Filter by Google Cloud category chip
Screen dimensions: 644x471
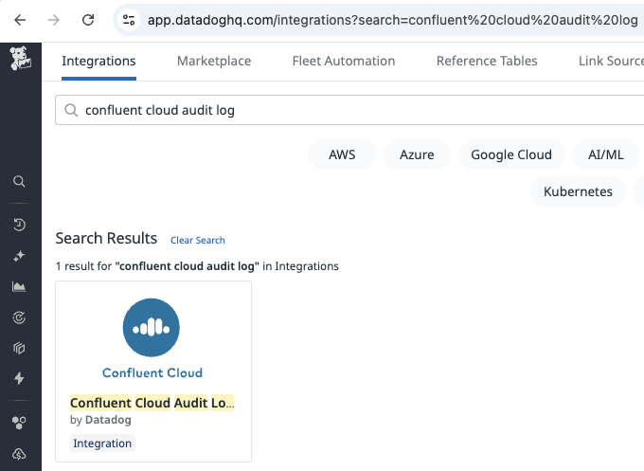pyautogui.click(x=511, y=154)
